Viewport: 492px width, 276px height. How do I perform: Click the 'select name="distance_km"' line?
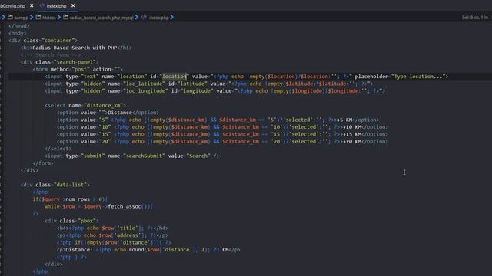[x=85, y=106]
